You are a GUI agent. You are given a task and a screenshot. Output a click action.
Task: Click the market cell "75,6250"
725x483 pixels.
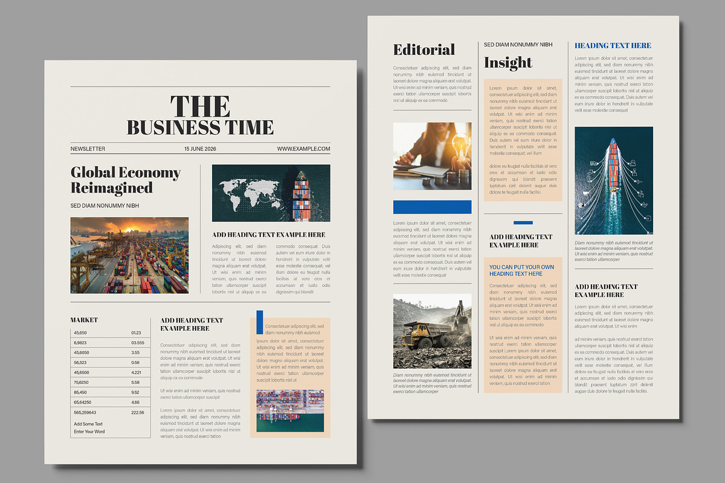point(82,382)
